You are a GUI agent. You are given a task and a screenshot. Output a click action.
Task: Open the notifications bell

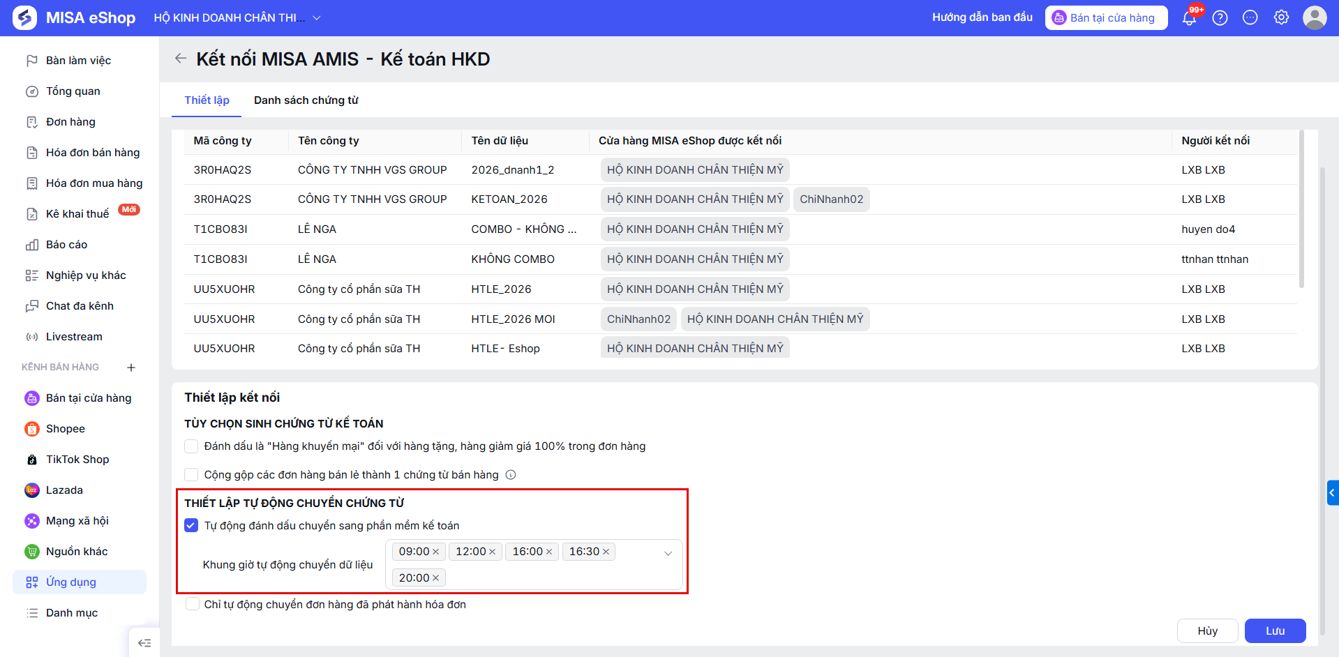tap(1190, 18)
